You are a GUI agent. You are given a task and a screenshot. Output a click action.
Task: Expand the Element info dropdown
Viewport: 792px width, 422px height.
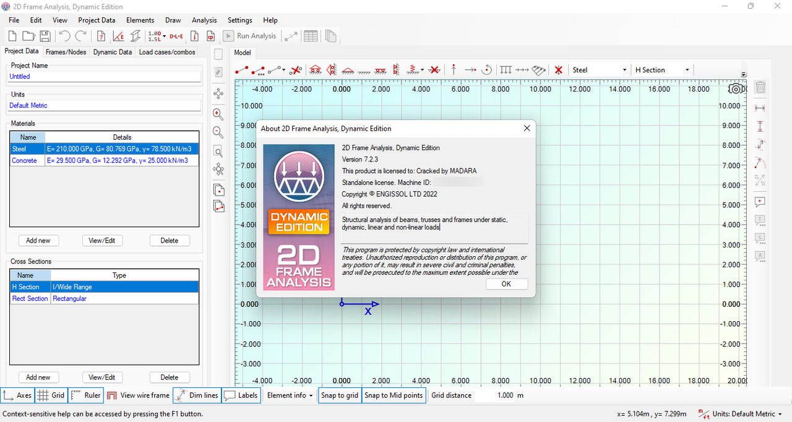tap(290, 395)
